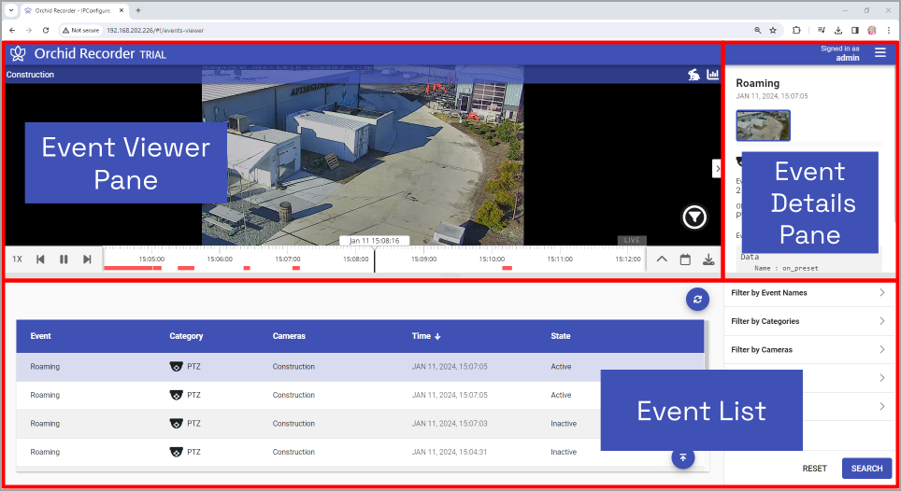This screenshot has width=901, height=491.
Task: Open the bar chart statistics icon
Action: (x=712, y=75)
